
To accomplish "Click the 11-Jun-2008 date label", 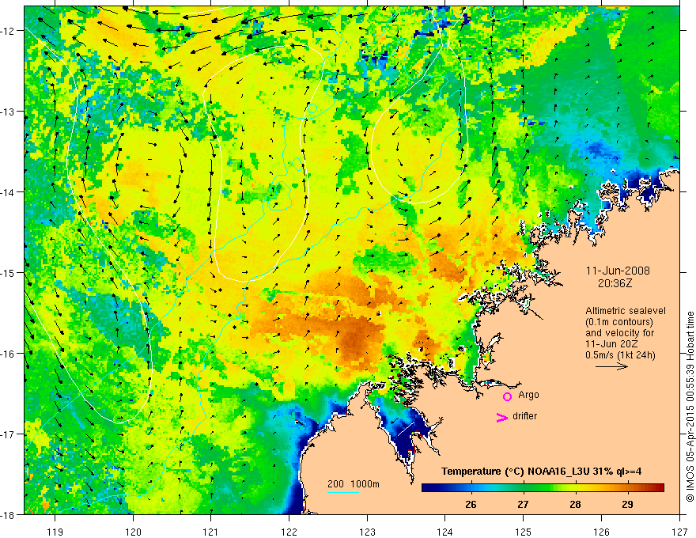I will [x=612, y=269].
